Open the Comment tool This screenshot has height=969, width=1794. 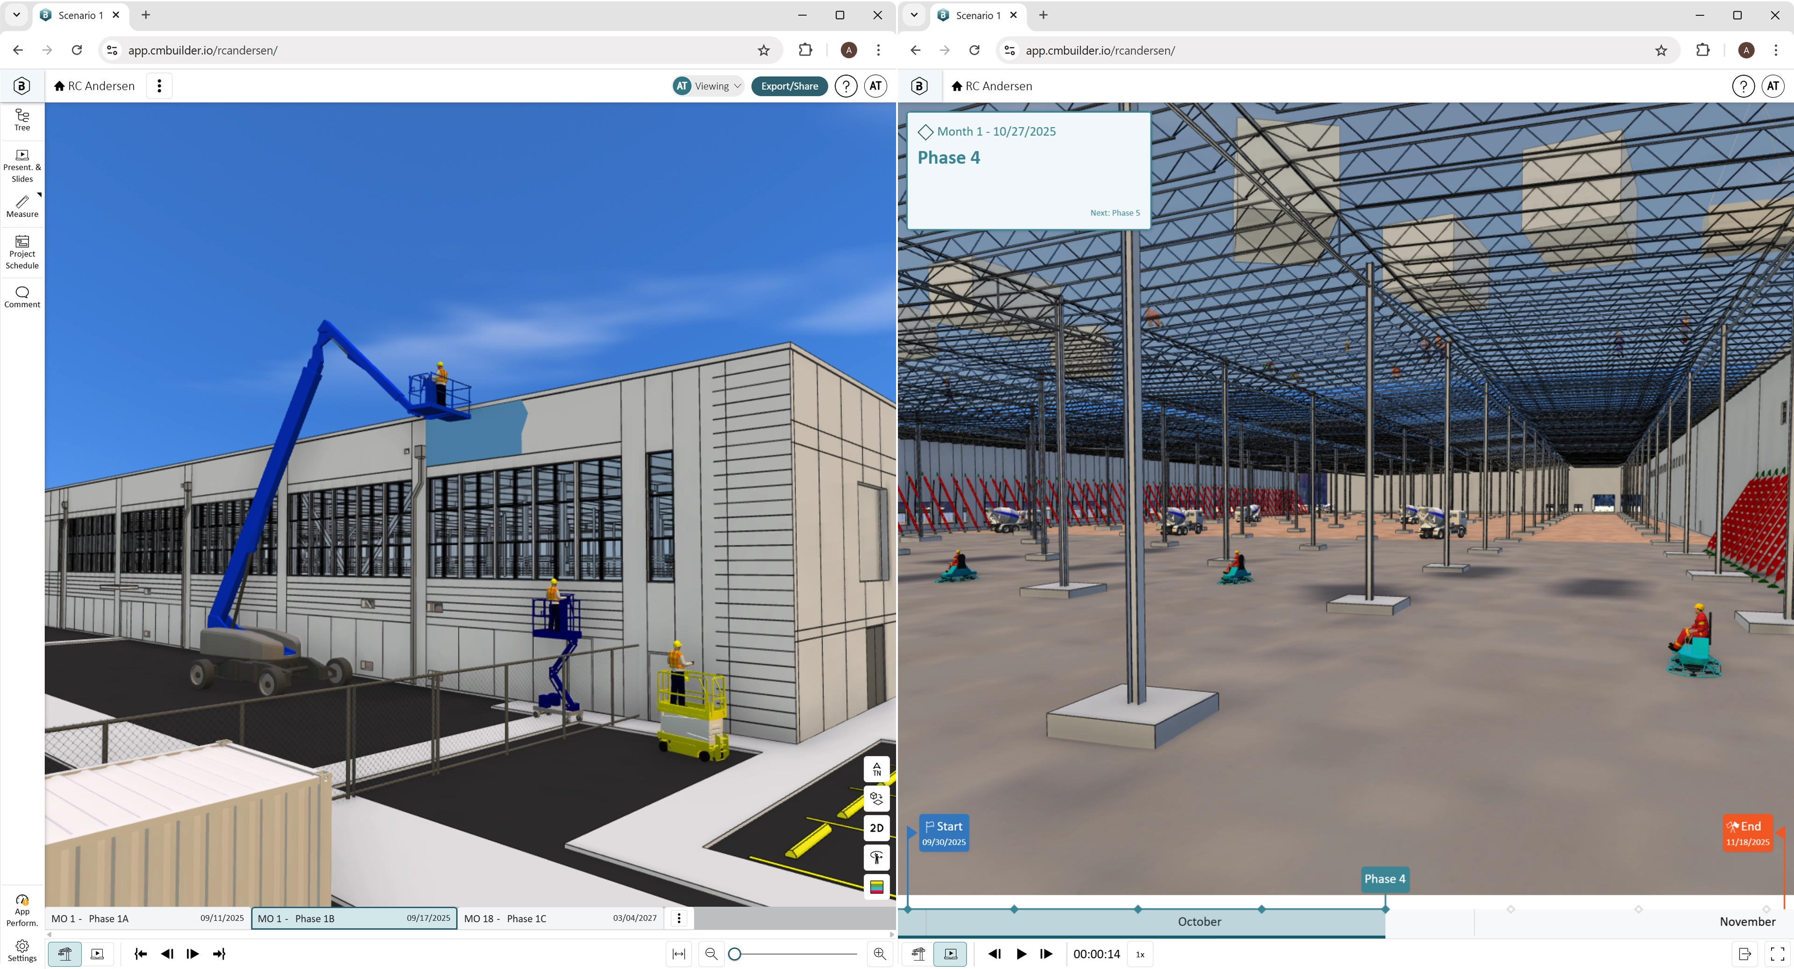(22, 296)
